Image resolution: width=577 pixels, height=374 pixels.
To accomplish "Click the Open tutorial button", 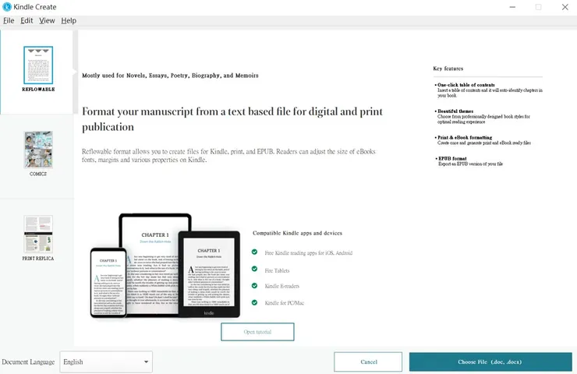I will tap(257, 332).
